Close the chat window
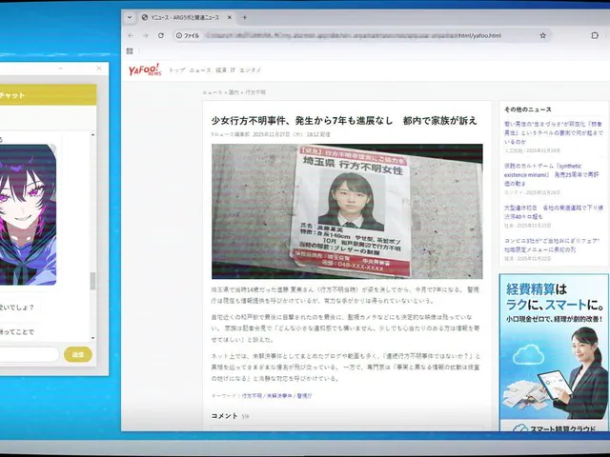The image size is (610, 457). click(99, 68)
